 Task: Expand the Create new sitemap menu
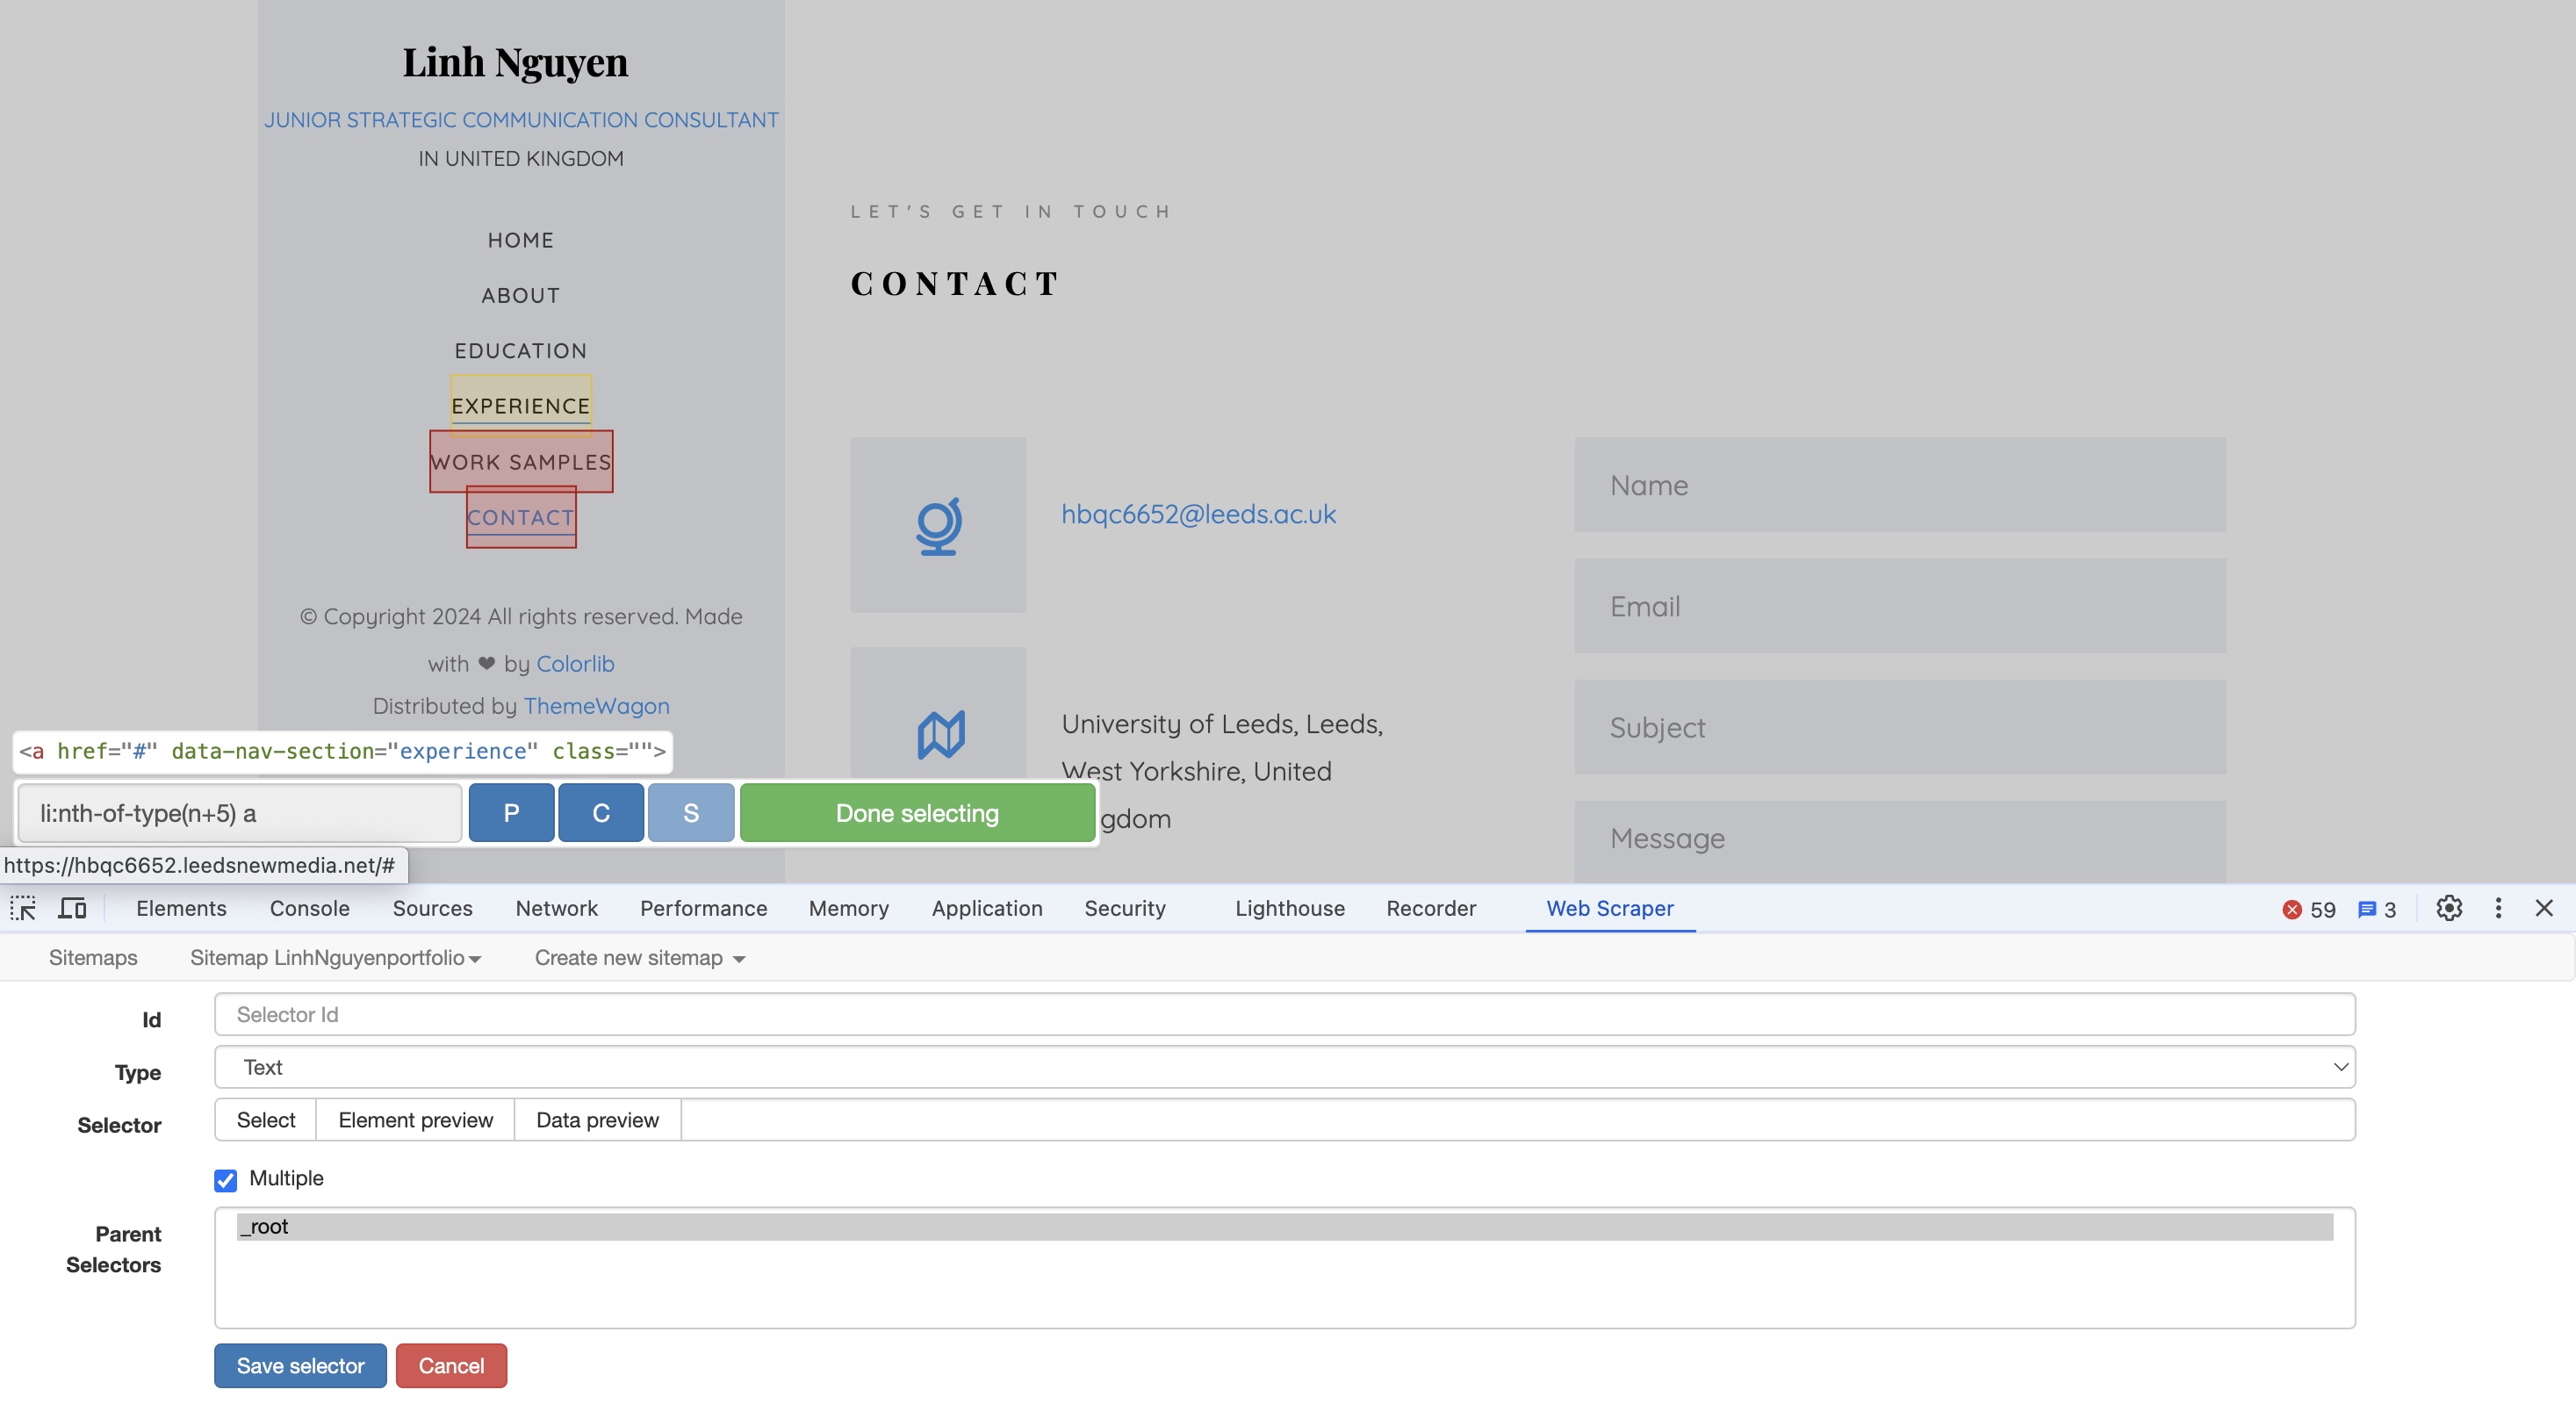(640, 958)
